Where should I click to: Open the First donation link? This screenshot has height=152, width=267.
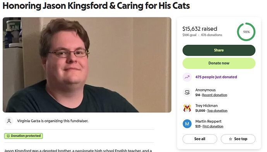(x=213, y=126)
